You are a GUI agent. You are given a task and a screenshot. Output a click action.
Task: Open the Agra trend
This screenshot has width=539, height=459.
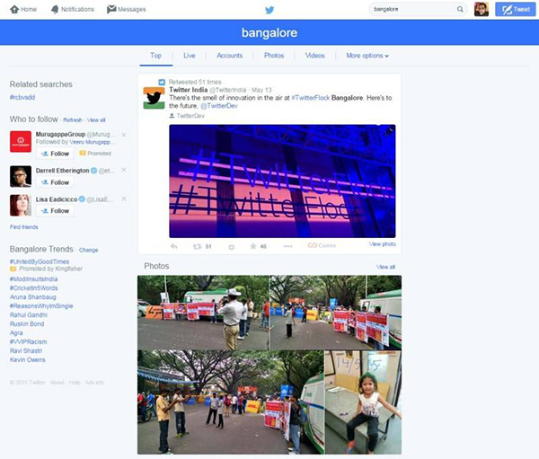pyautogui.click(x=16, y=332)
